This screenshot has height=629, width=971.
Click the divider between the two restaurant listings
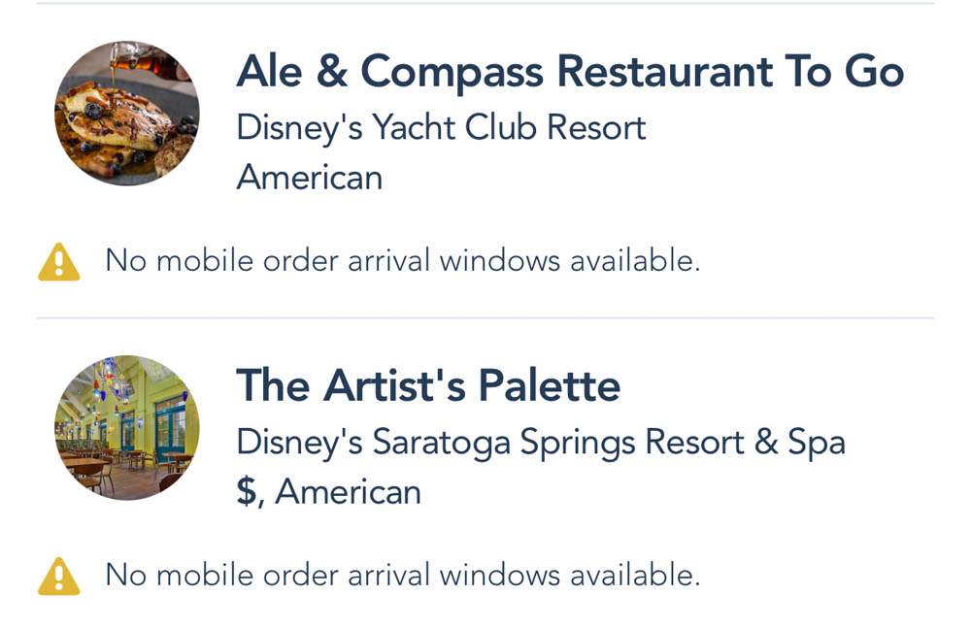pyautogui.click(x=485, y=317)
